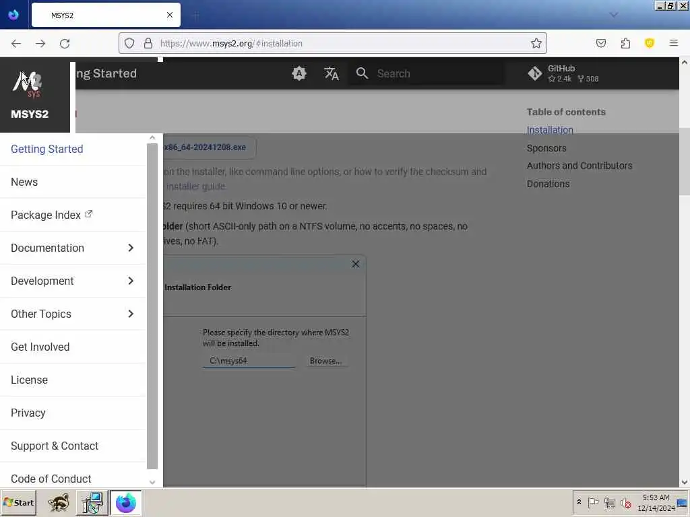Screen dimensions: 690x517
Task: Jump to Authors and Contributors section
Action: (x=579, y=166)
